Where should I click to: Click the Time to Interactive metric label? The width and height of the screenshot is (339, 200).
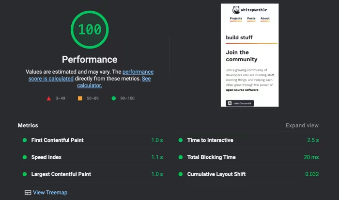(x=210, y=140)
